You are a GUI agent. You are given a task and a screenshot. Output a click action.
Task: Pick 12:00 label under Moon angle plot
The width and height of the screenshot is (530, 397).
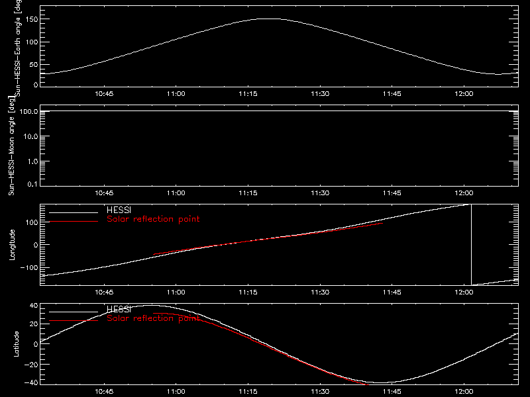click(464, 193)
